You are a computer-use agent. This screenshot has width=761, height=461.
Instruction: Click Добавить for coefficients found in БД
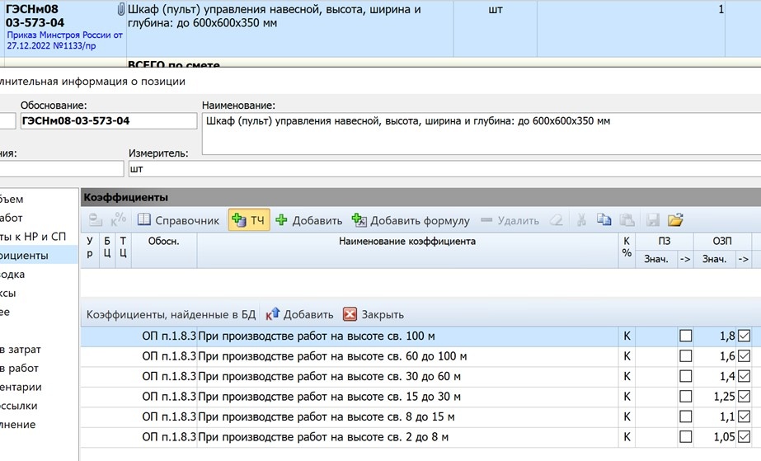299,314
